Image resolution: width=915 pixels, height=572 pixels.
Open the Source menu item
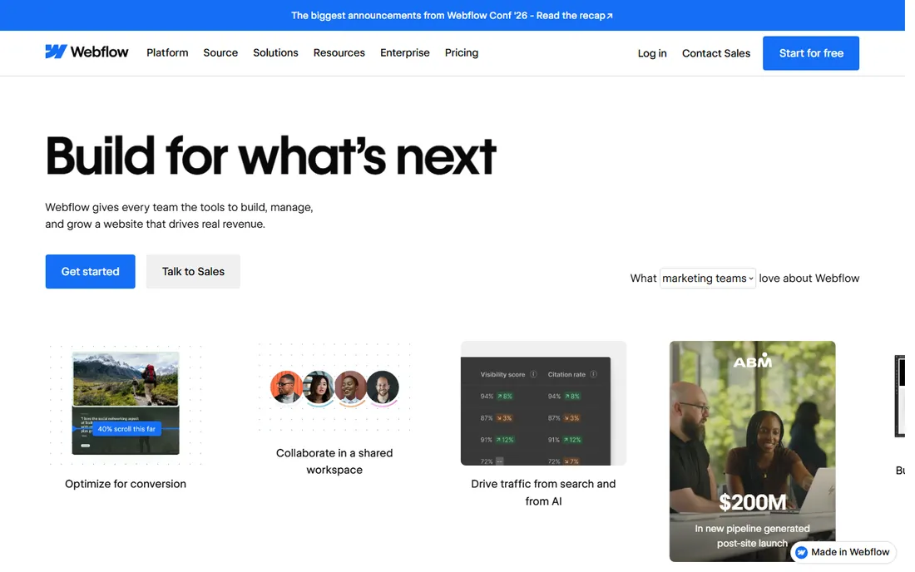click(x=220, y=52)
